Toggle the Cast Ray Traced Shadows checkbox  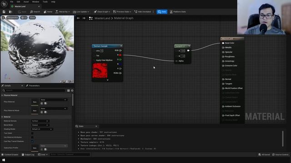click(x=32, y=141)
